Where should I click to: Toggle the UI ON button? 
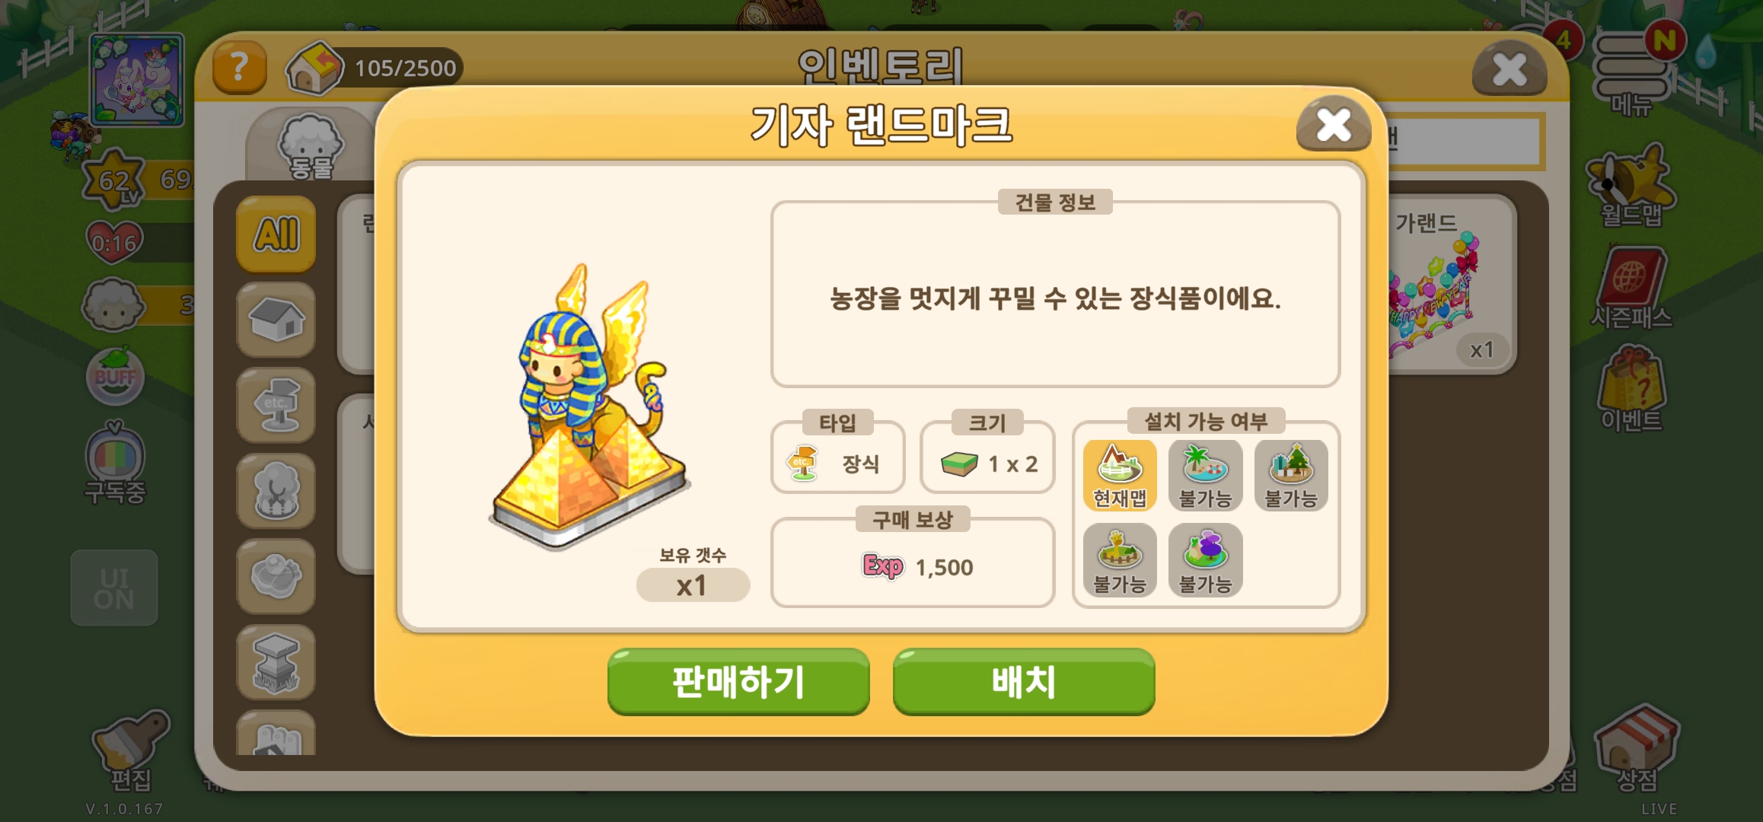pyautogui.click(x=114, y=588)
